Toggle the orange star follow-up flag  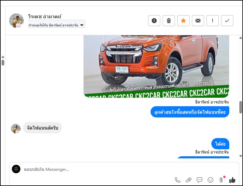[183, 21]
